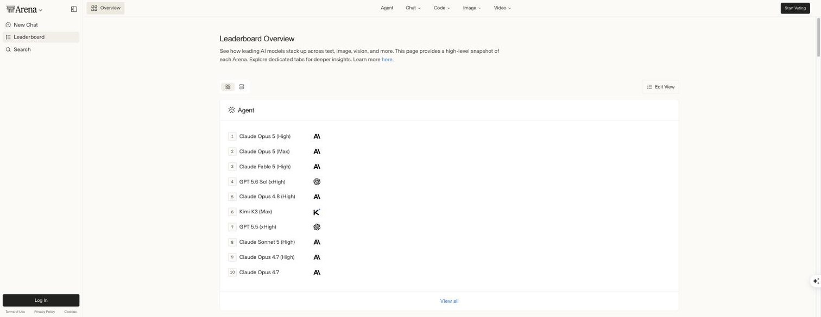This screenshot has width=821, height=317.
Task: Click the Edit View list icon
Action: tap(649, 87)
